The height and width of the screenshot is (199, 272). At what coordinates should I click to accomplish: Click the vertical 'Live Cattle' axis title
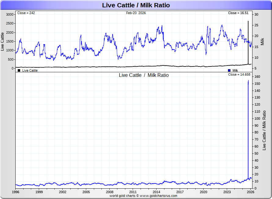[x=2, y=42]
